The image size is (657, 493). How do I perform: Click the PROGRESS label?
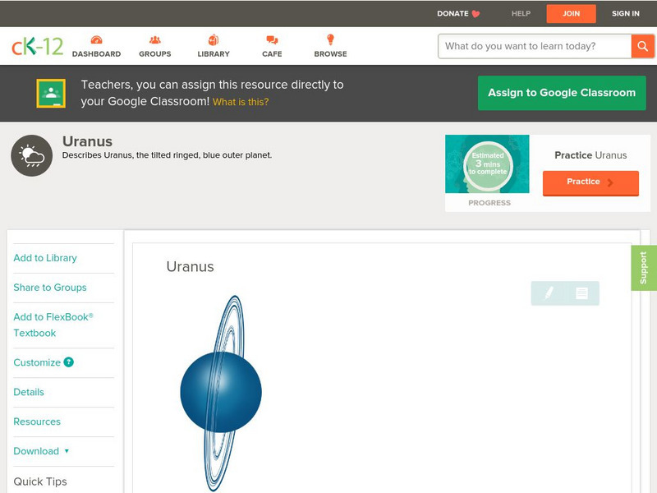point(489,203)
